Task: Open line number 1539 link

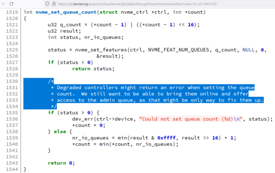Action: tap(12, 138)
